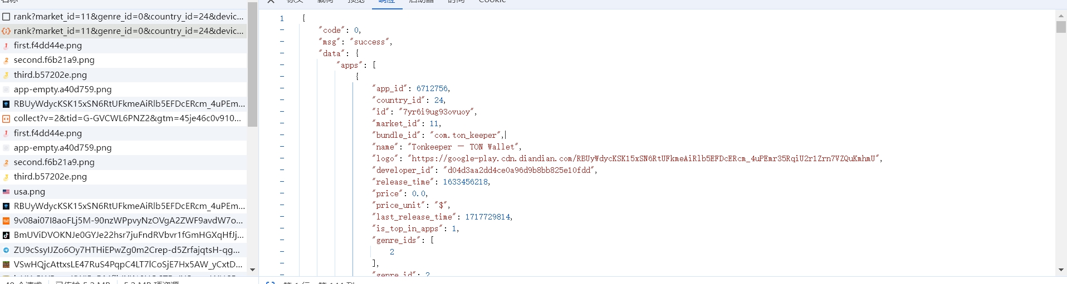Viewport: 1067px width, 284px height.
Task: Click the icon beside second.f6b21a9.png below the top first.f4dd44e.png
Action: point(6,60)
